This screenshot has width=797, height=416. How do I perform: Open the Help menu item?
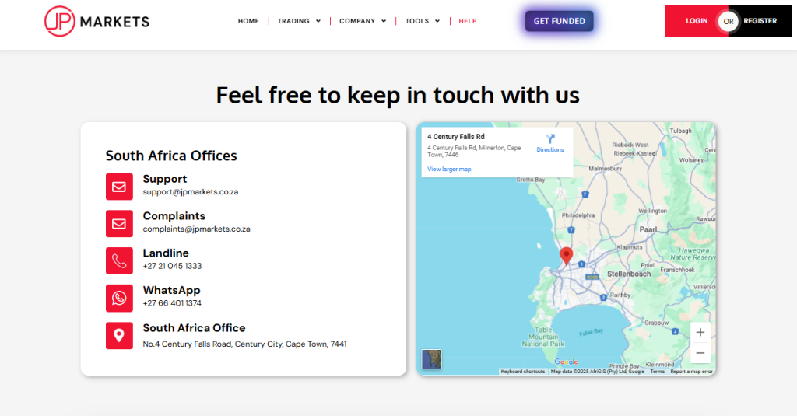pos(468,21)
